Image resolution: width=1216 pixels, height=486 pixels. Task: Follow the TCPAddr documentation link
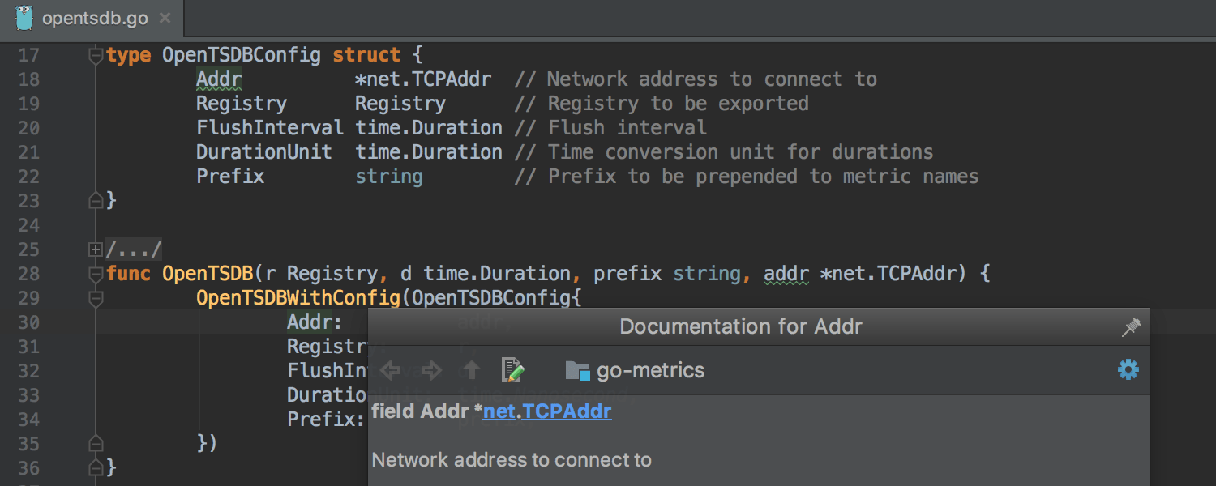point(567,411)
